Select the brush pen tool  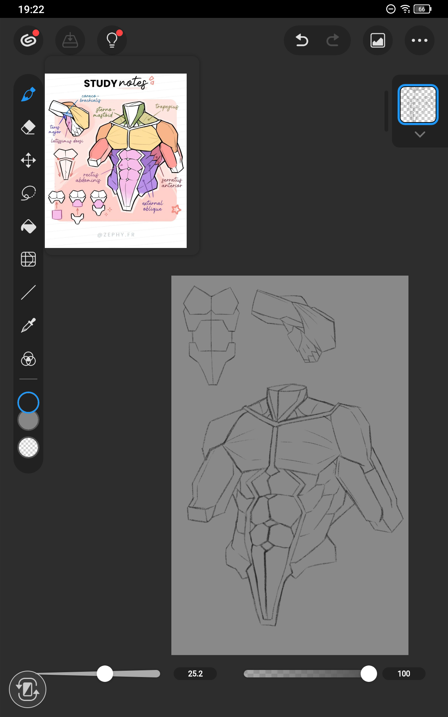point(28,94)
